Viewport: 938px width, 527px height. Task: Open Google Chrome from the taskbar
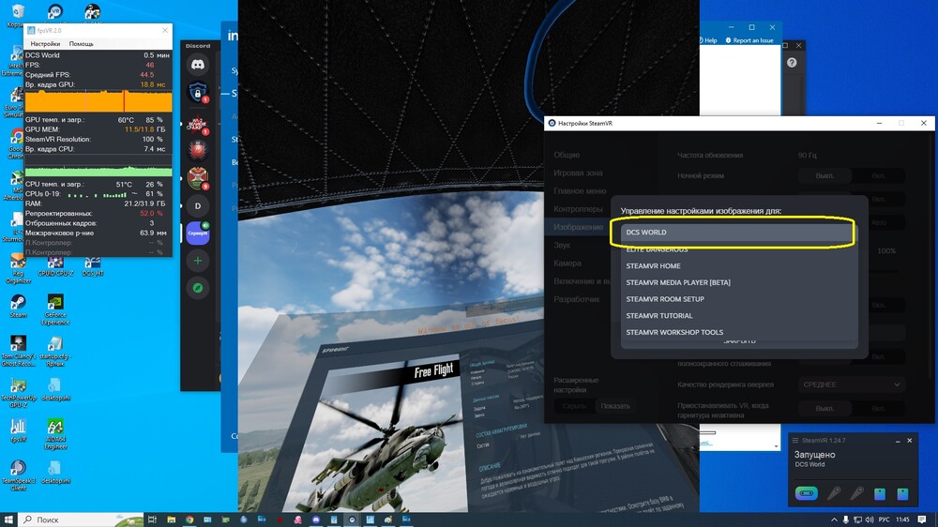[189, 519]
